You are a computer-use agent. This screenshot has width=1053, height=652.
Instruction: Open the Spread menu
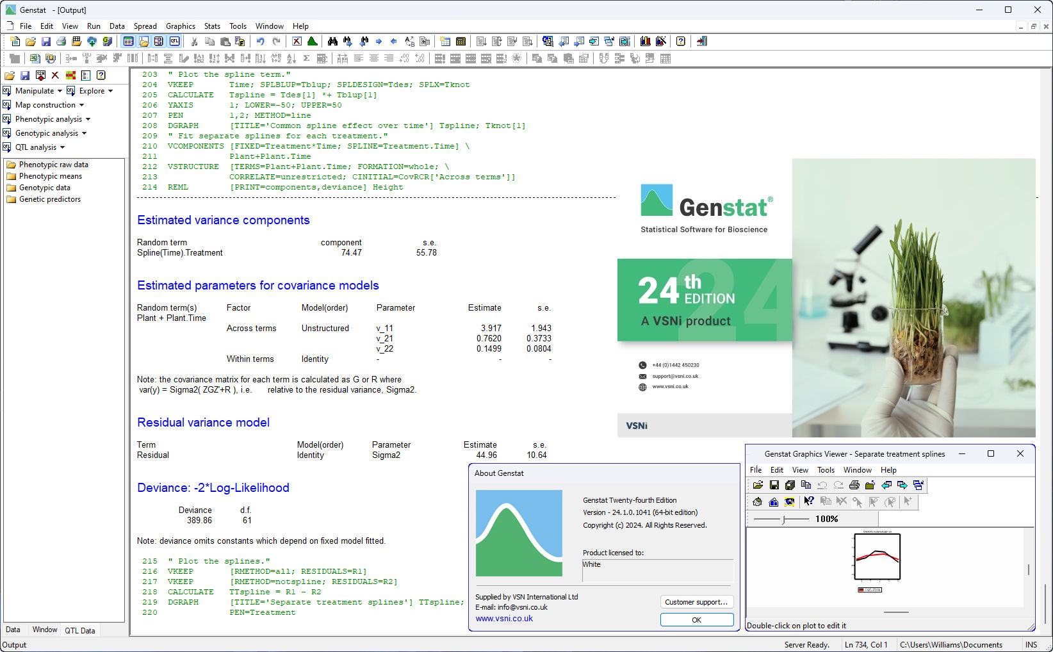145,26
